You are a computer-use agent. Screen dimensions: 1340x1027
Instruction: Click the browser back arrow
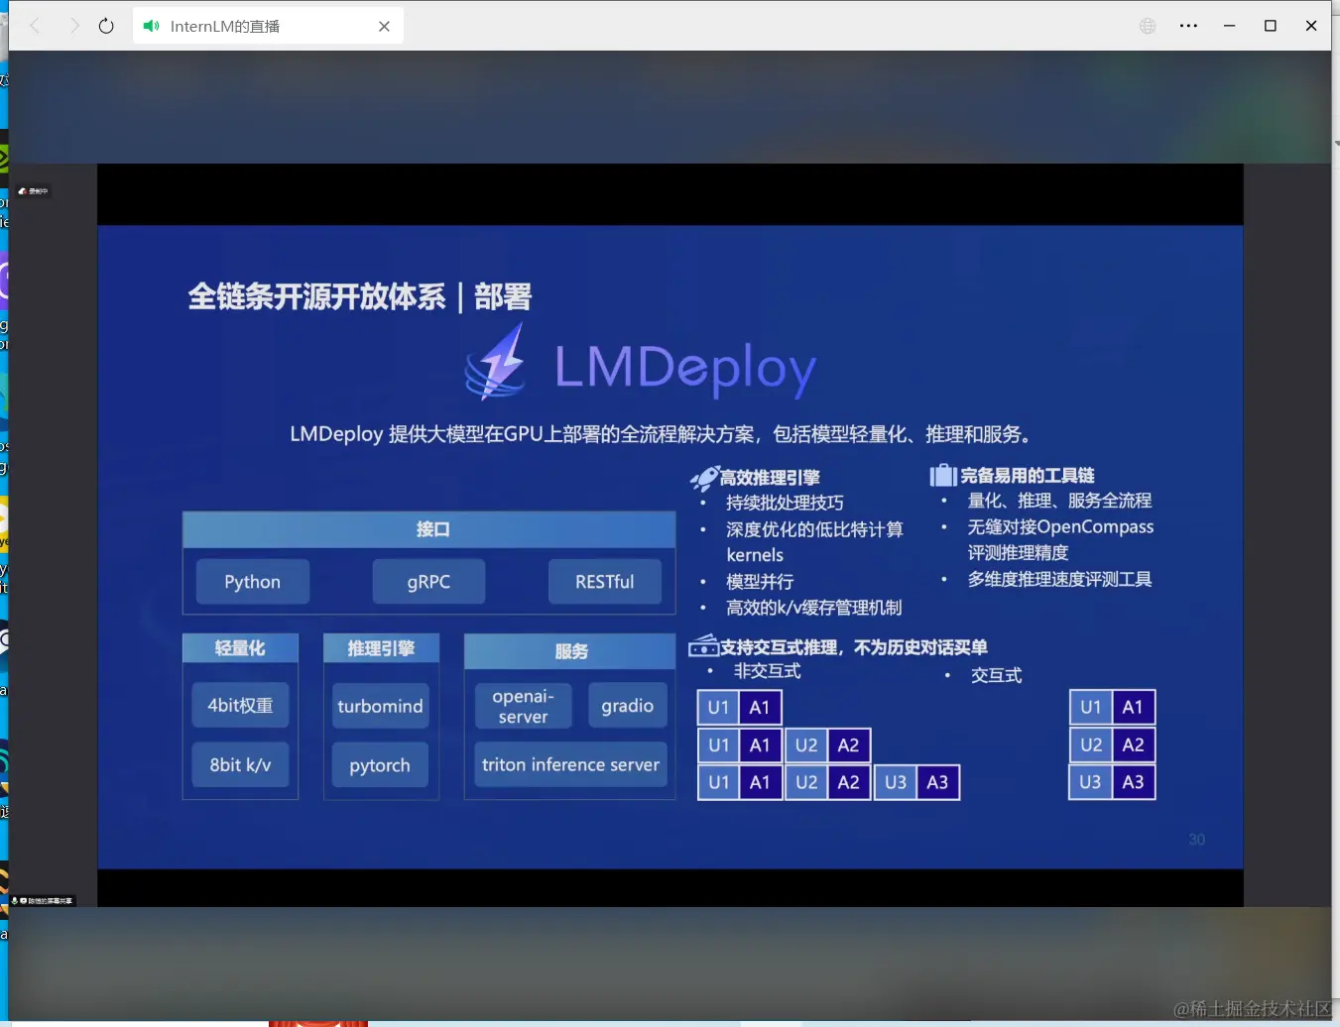click(35, 26)
